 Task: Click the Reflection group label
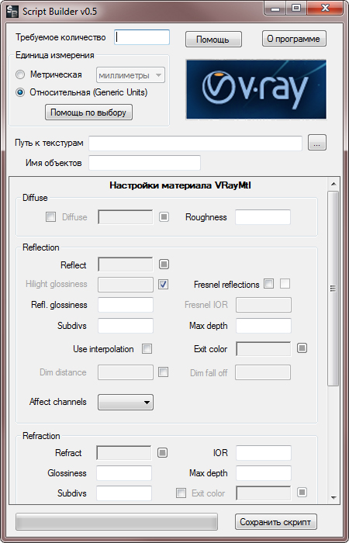[41, 247]
